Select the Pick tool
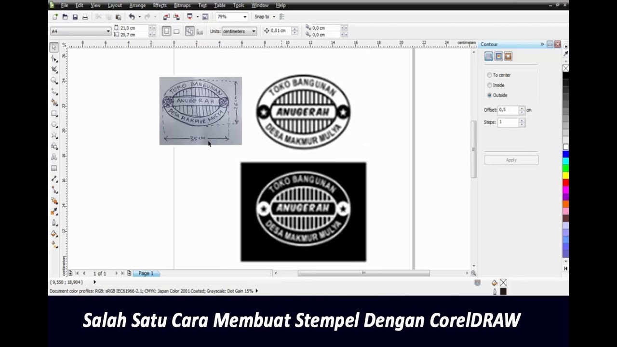Image resolution: width=617 pixels, height=347 pixels. [x=54, y=47]
